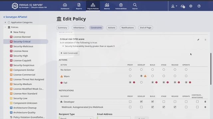This screenshot has height=119, width=213.
Task: Jump to the Summary section tab
Action: (62, 28)
